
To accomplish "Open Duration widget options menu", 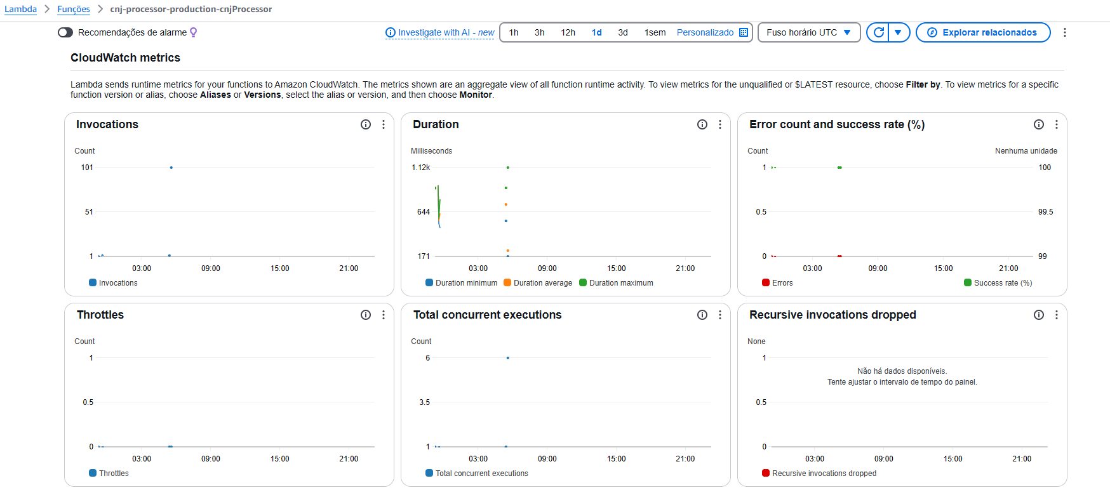I will (x=720, y=124).
